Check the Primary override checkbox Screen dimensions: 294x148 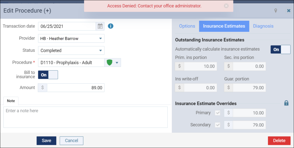pos(218,113)
